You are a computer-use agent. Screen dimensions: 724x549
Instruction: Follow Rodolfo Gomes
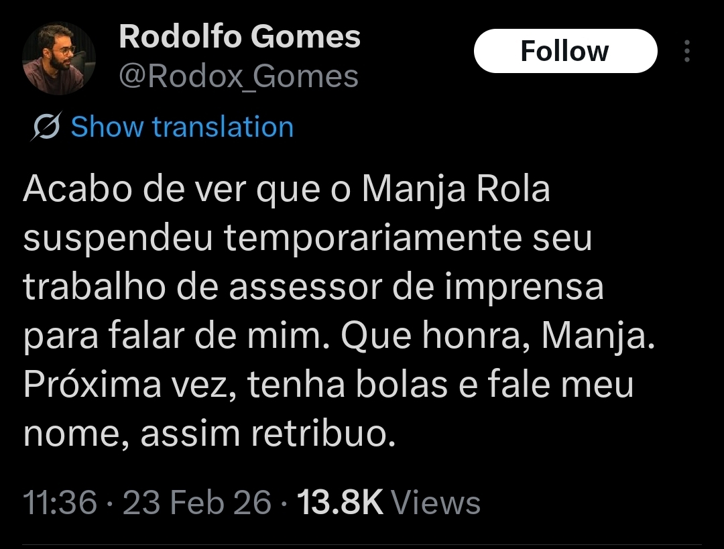coord(565,51)
